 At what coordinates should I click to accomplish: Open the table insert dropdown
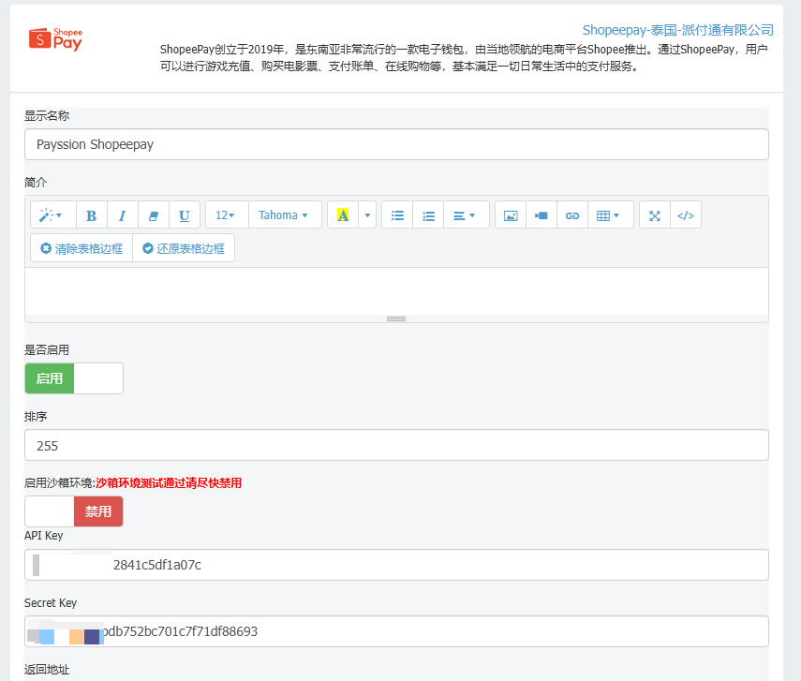611,215
